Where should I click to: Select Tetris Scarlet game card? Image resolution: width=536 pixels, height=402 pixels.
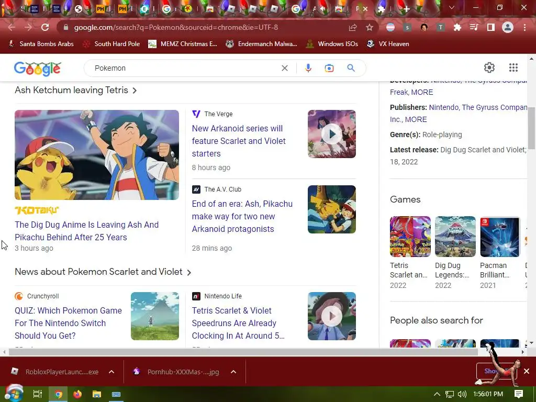click(410, 253)
